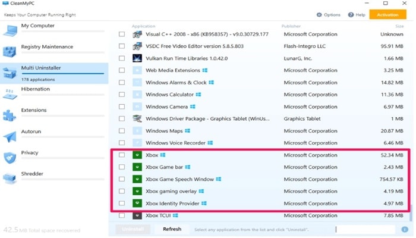Click VSDC Free Video Editor icon
The height and width of the screenshot is (238, 416).
pos(137,46)
